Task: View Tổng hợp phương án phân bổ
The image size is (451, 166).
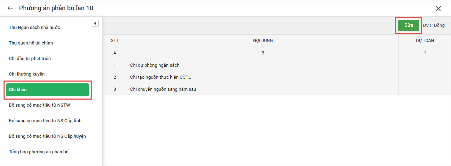Action: pos(39,152)
